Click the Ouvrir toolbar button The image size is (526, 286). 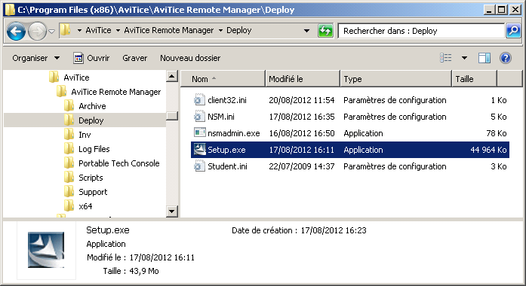[91, 58]
